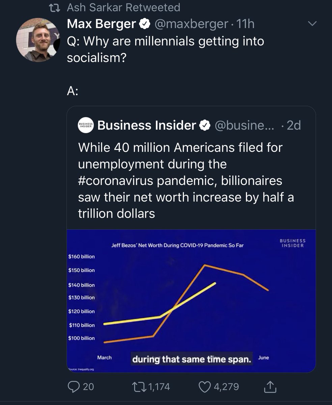Open Max Berger's profile photo
332x405 pixels.
pyautogui.click(x=38, y=40)
